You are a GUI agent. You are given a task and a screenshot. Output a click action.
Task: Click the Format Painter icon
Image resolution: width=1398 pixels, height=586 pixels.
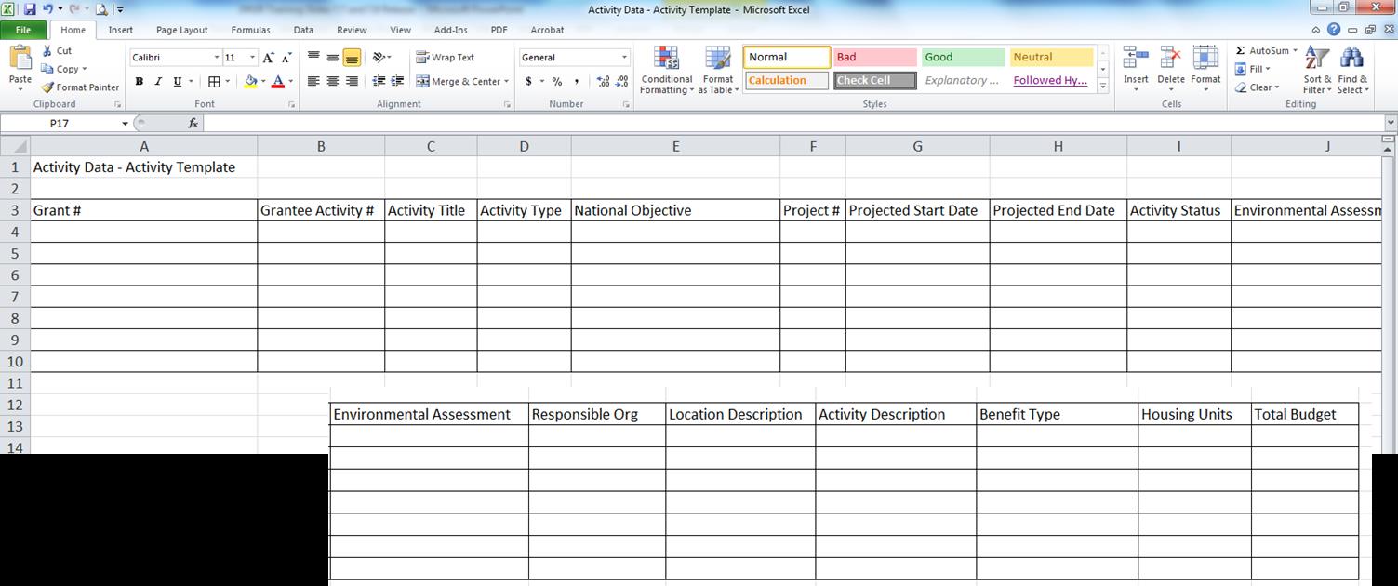tap(80, 87)
